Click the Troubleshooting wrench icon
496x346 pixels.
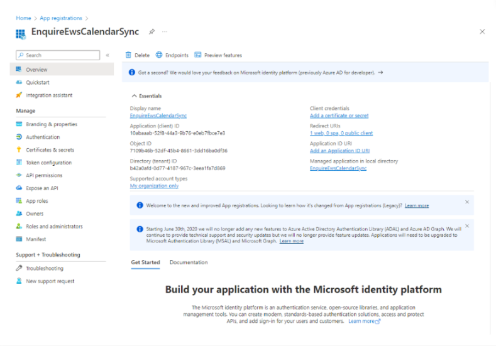point(19,268)
